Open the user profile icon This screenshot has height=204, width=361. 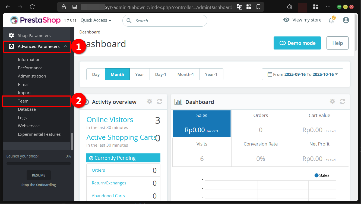(346, 20)
